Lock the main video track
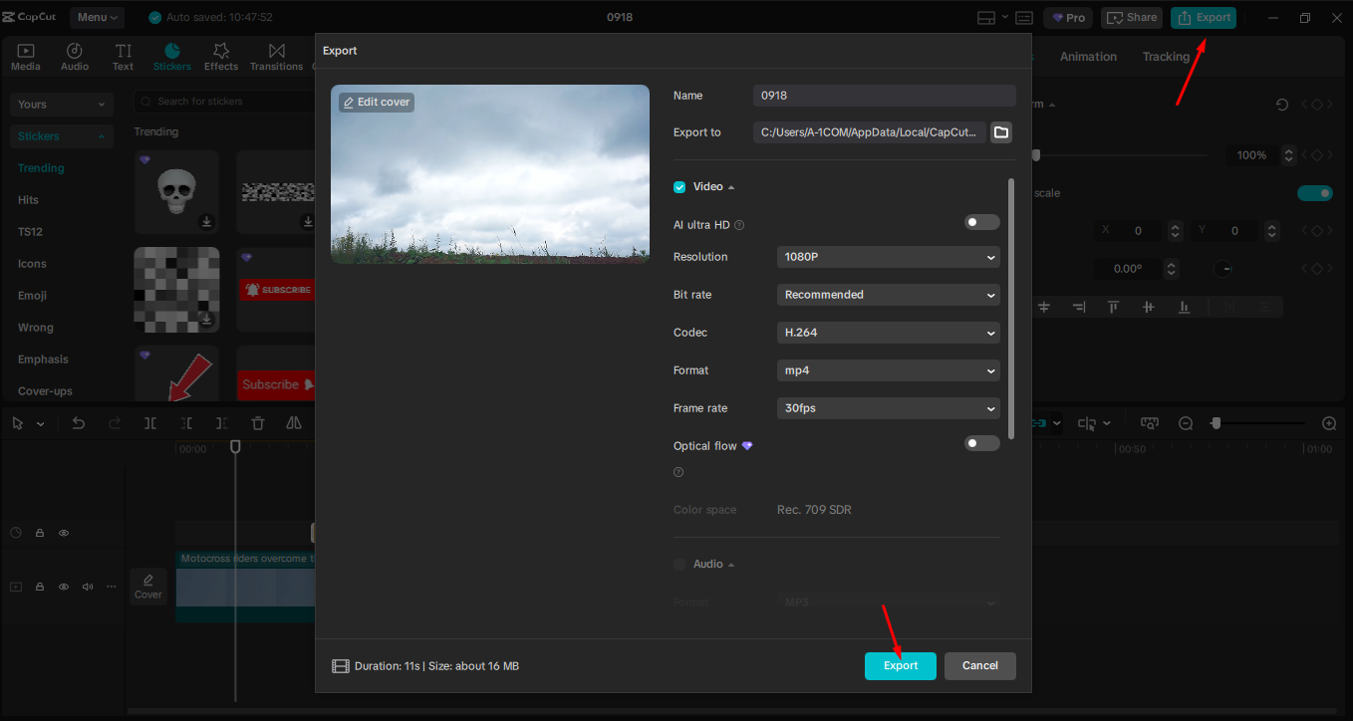1353x721 pixels. [40, 587]
